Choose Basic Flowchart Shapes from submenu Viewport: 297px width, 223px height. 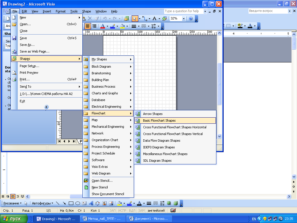(175, 121)
